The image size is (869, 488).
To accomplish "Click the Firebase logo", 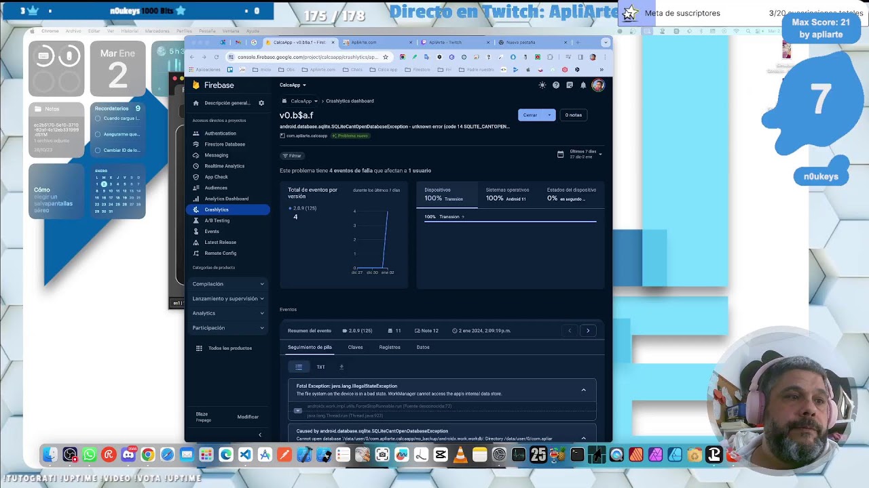I will pyautogui.click(x=213, y=85).
